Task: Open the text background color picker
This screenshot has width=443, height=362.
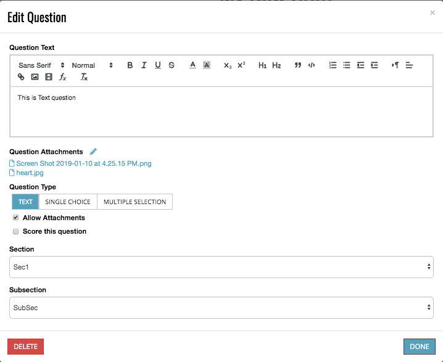Action: pos(207,65)
